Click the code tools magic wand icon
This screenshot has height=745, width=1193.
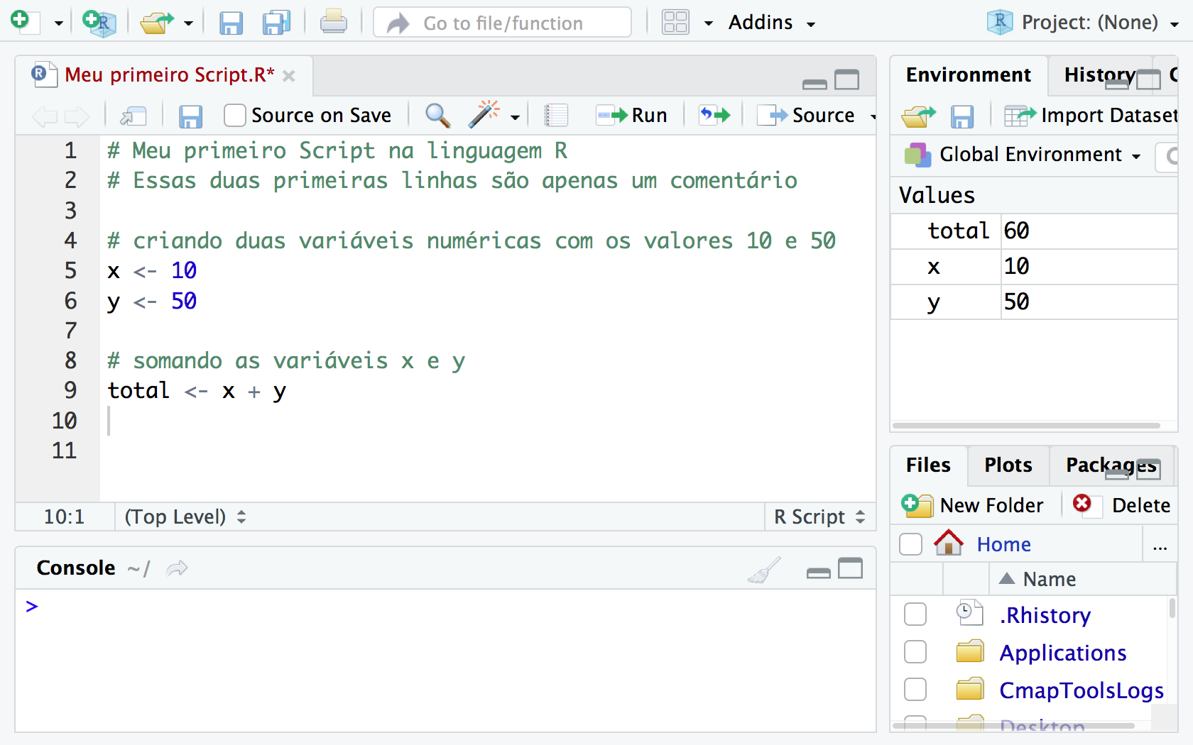(484, 115)
